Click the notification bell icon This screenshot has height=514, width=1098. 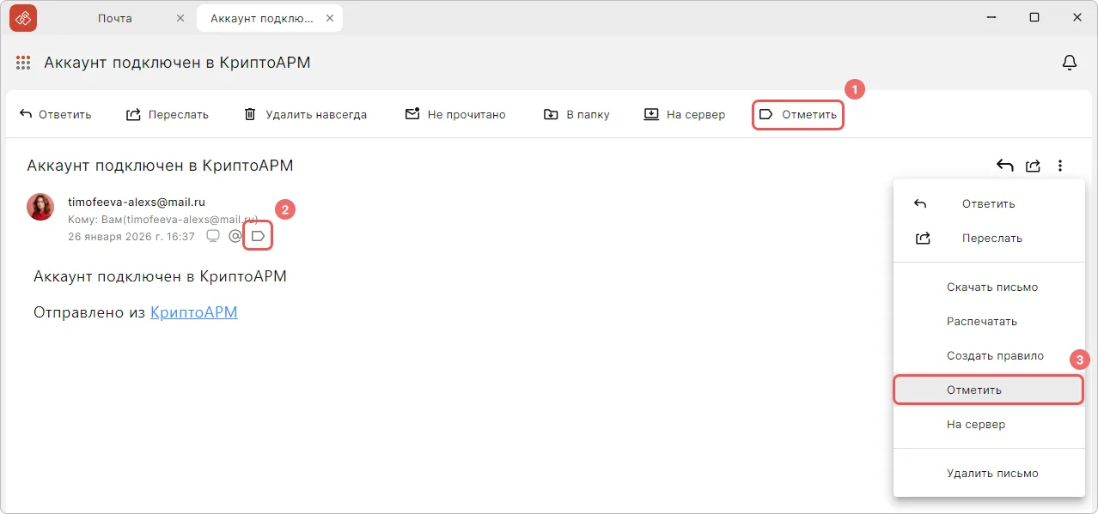point(1070,63)
